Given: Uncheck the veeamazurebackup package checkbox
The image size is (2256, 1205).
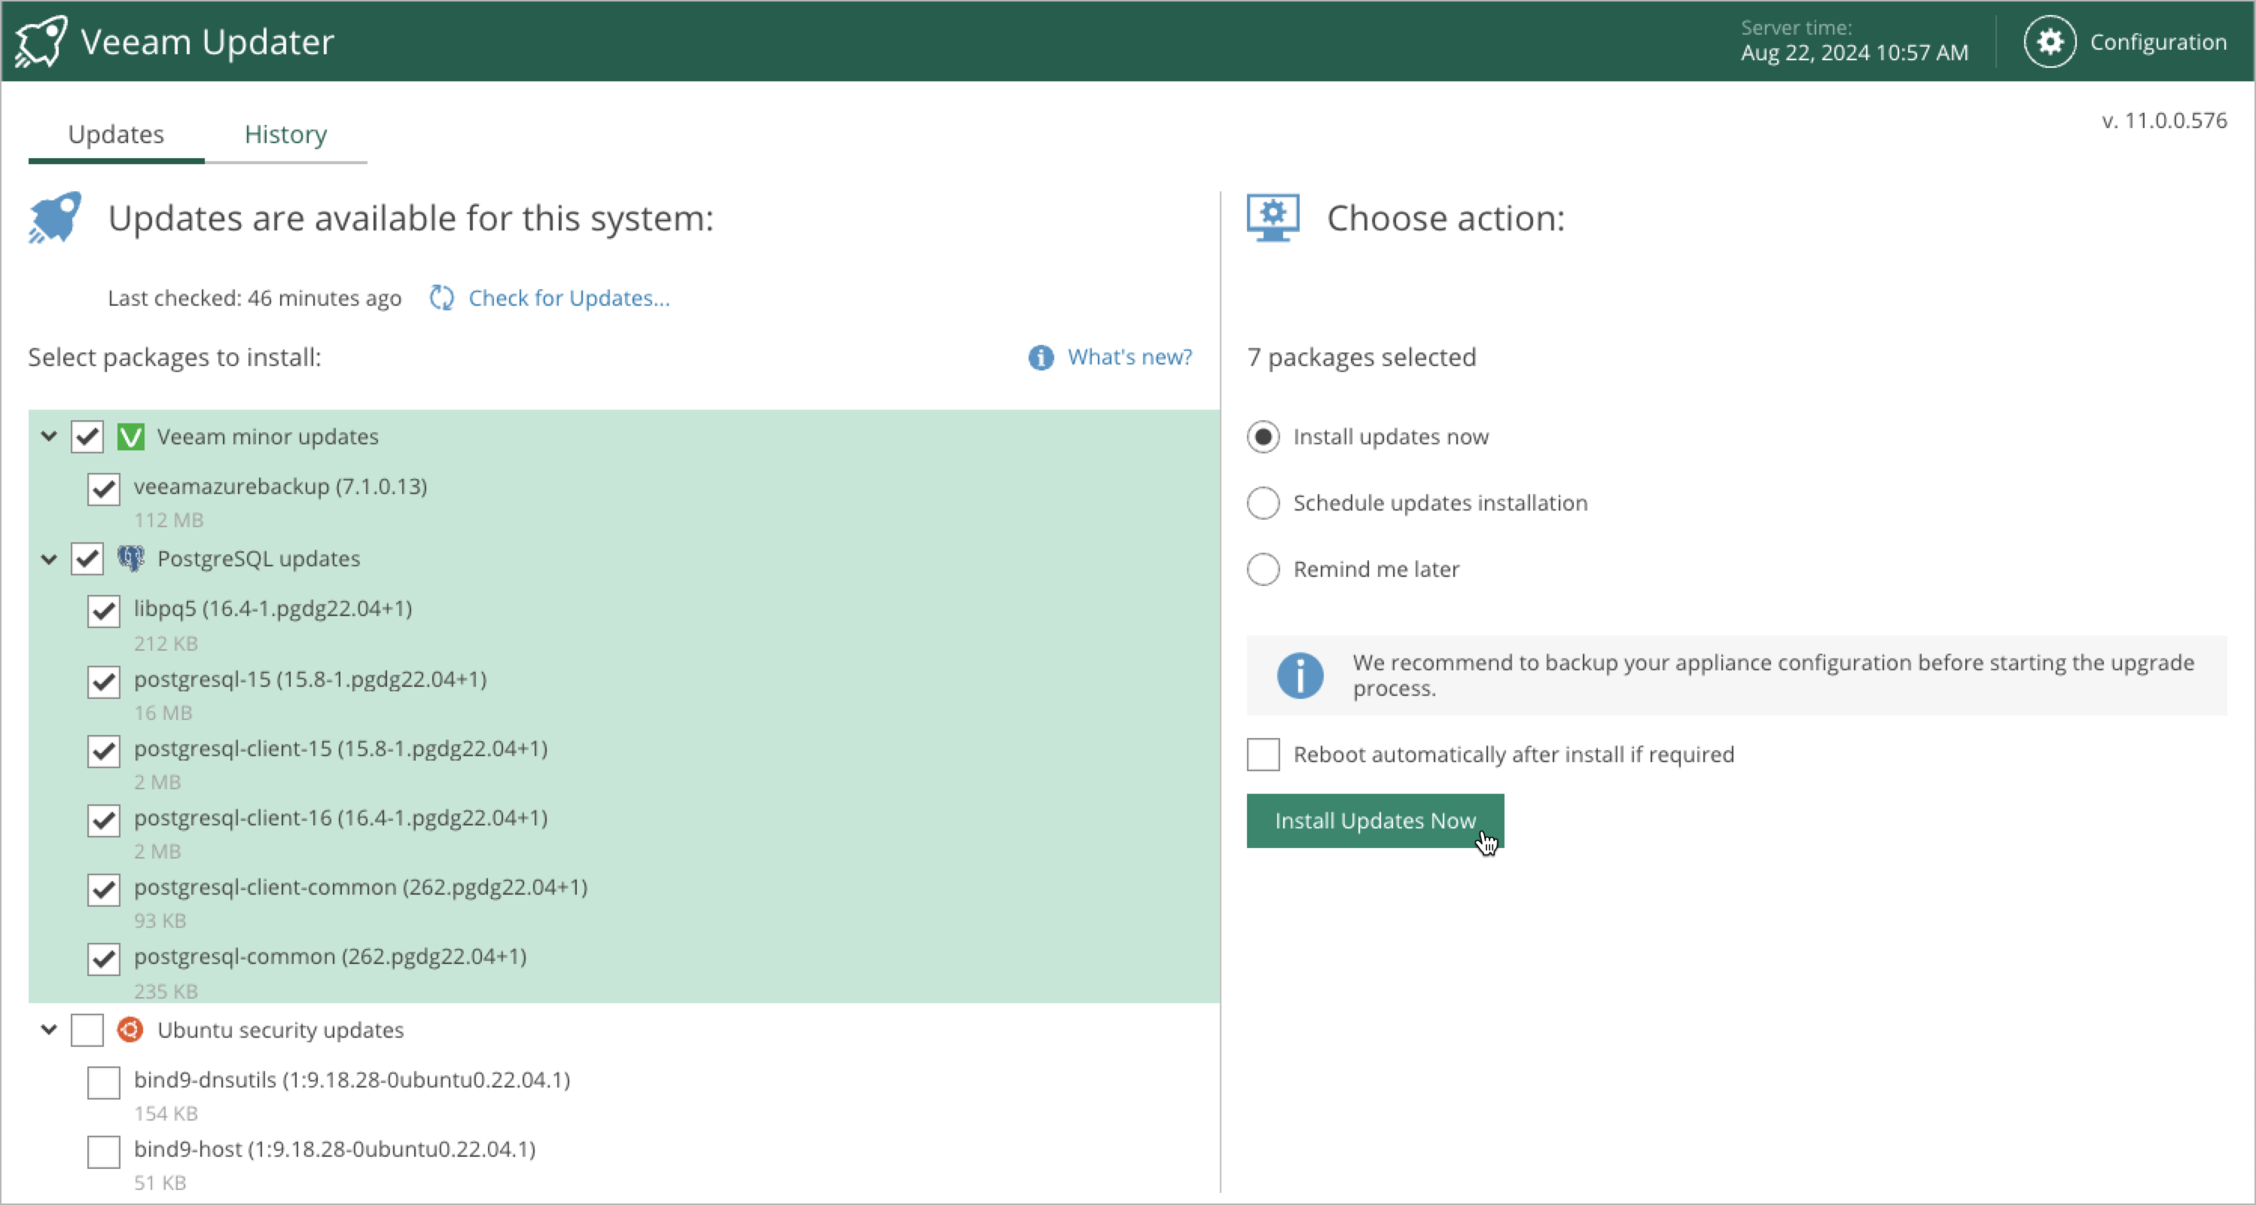Looking at the screenshot, I should (x=103, y=489).
